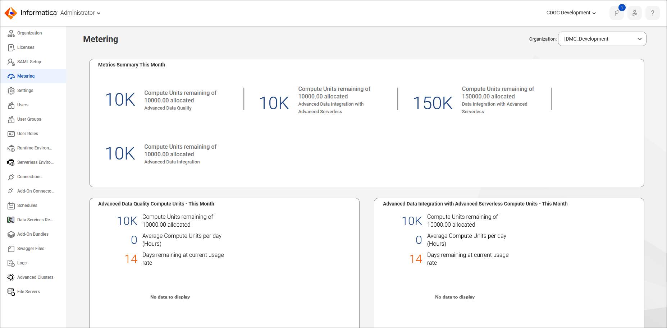The image size is (667, 328).
Task: Click the Serverless Environments sidebar icon
Action: pos(11,162)
